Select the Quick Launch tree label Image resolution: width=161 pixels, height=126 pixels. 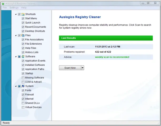33,23
